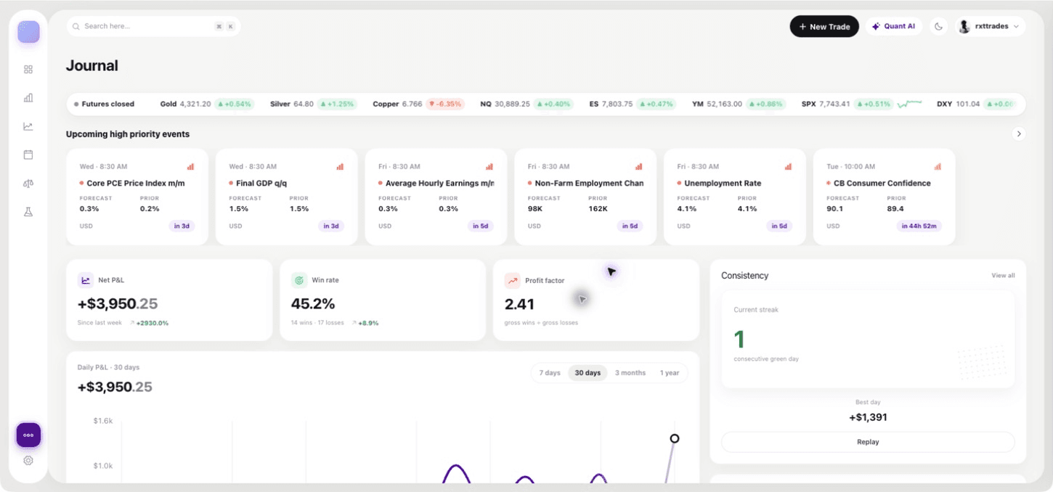Image resolution: width=1053 pixels, height=492 pixels.
Task: Click Silver ticker in futures bar
Action: (313, 104)
